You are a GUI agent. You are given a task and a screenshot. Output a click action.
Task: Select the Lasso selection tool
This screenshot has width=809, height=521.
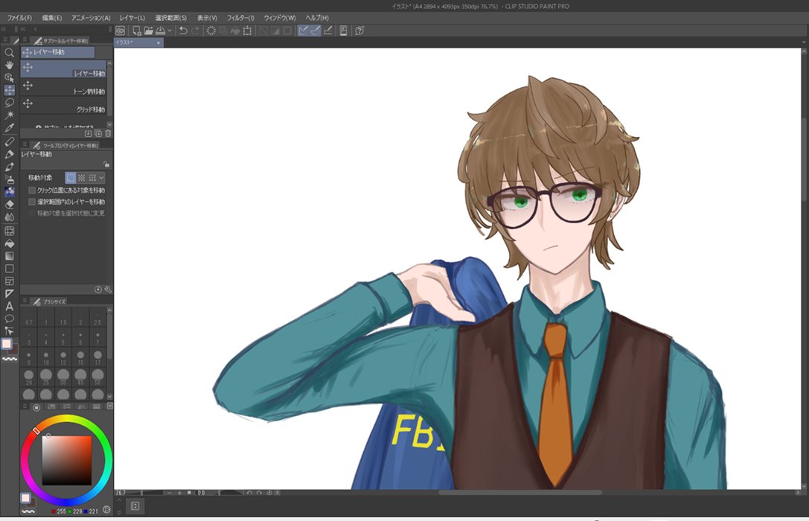pos(9,103)
